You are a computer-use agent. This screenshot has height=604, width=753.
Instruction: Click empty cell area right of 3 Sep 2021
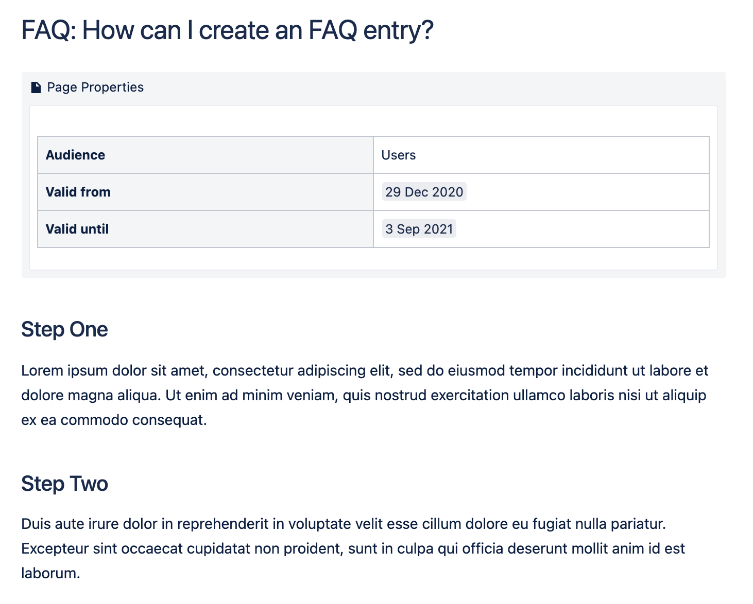(x=582, y=229)
